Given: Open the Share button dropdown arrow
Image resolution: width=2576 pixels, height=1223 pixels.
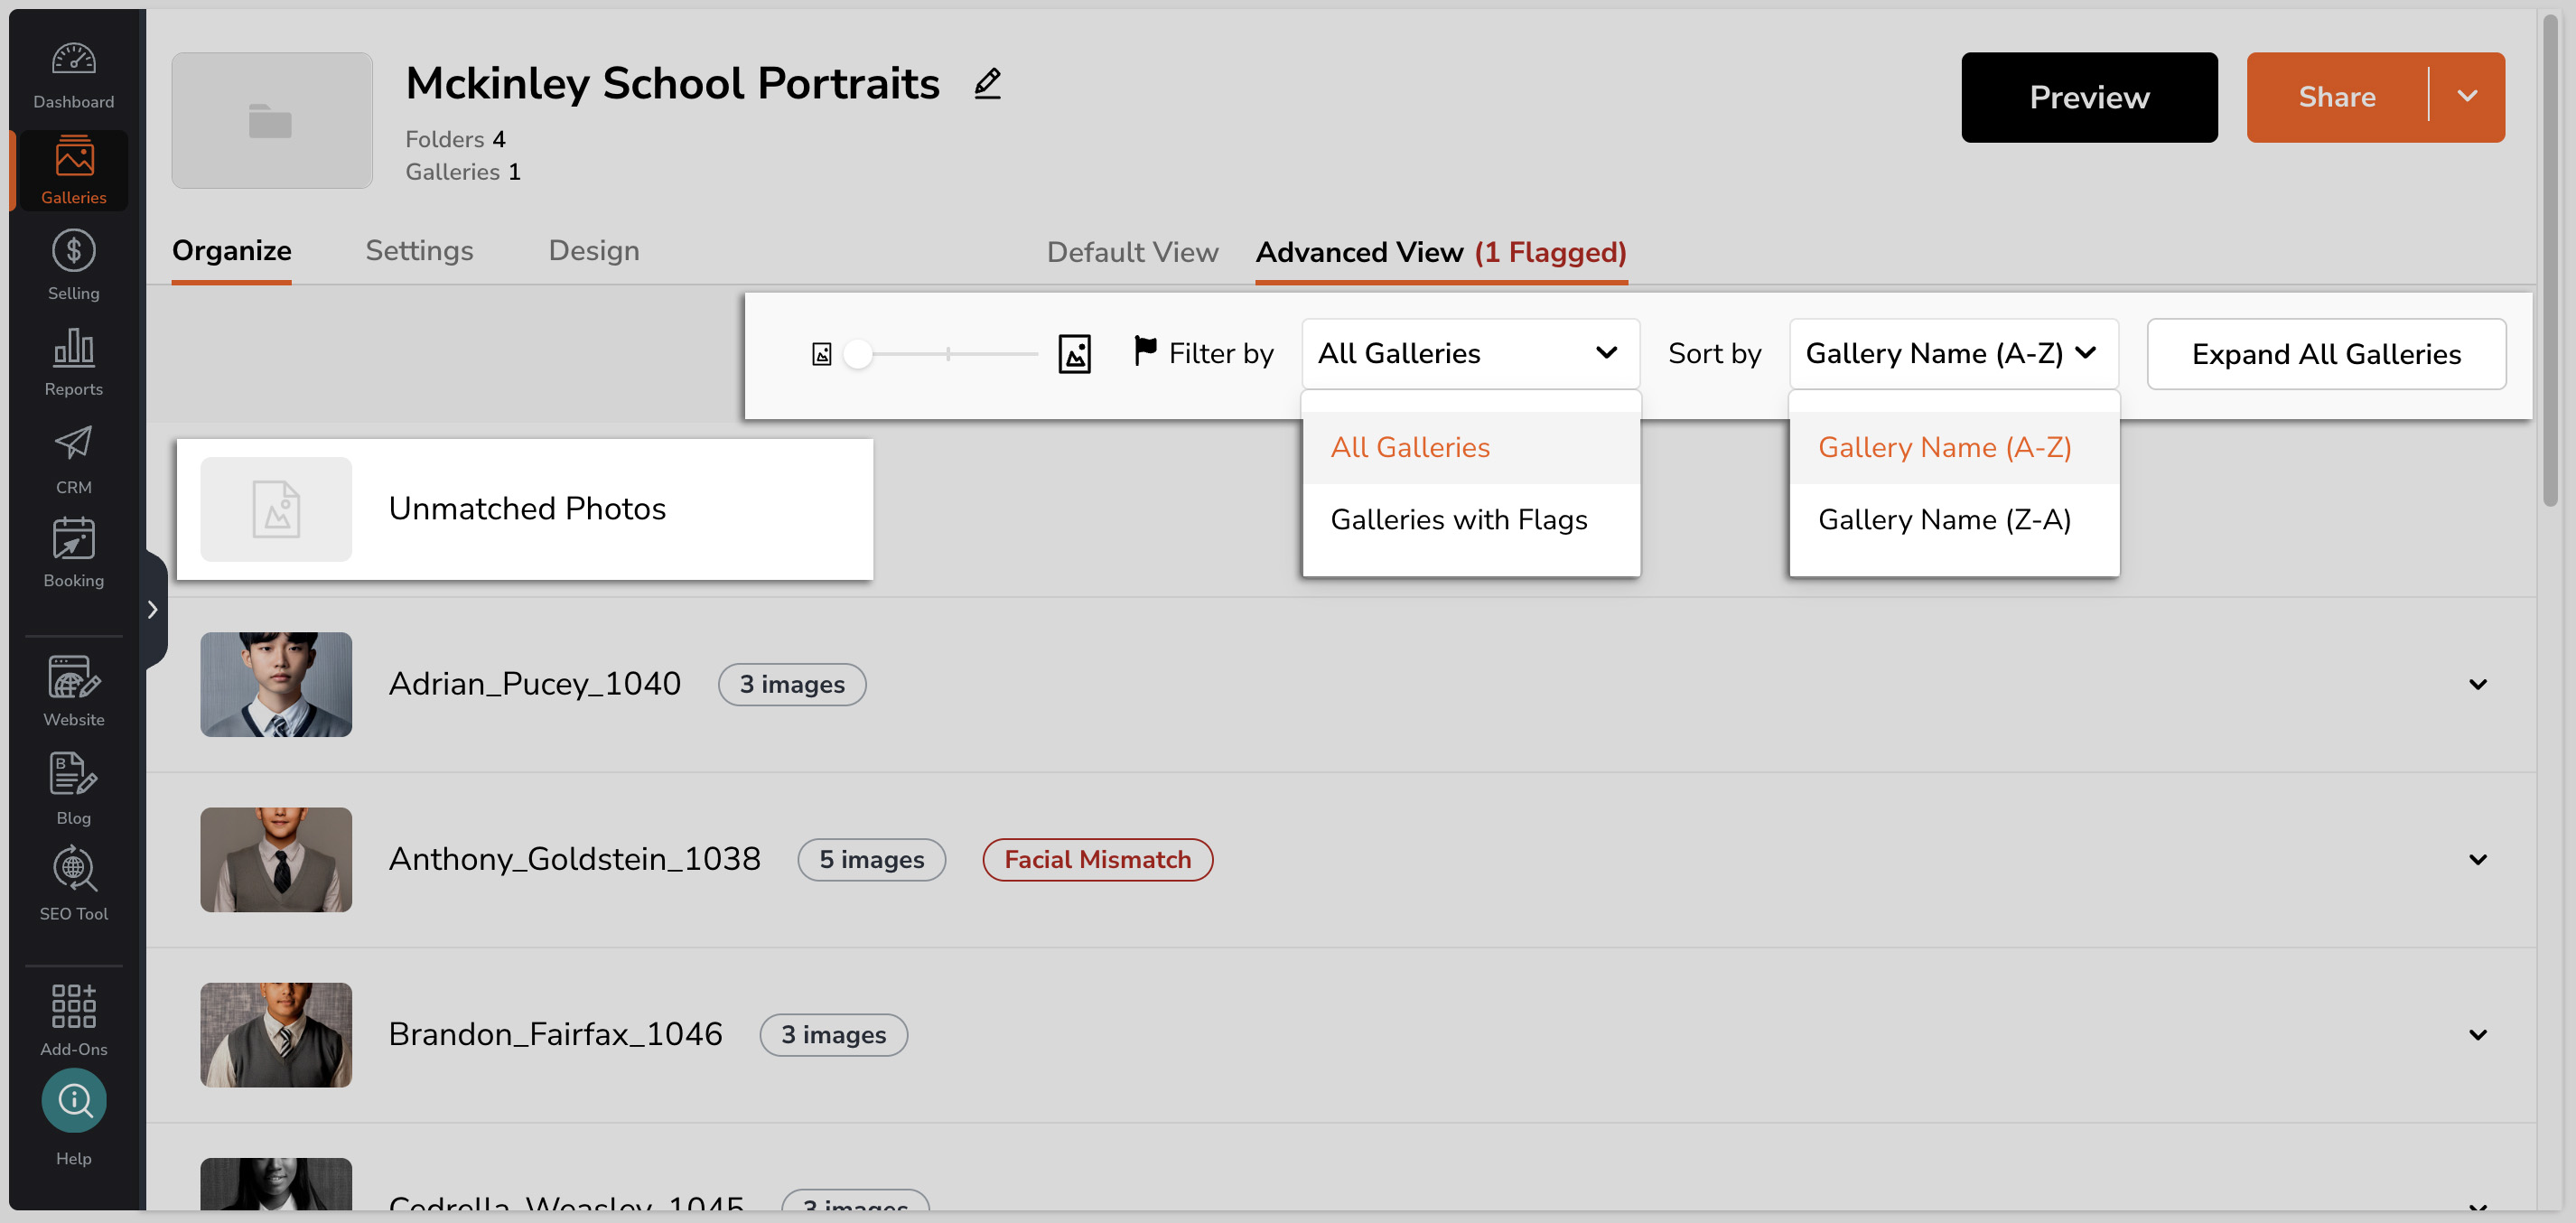Looking at the screenshot, I should point(2467,97).
